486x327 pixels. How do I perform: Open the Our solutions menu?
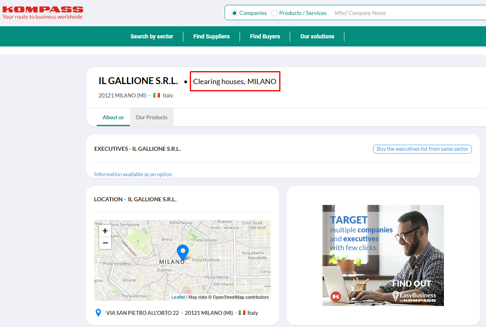(317, 36)
